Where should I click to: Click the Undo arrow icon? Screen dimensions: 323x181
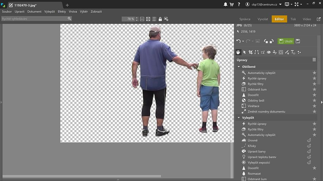pos(238,41)
